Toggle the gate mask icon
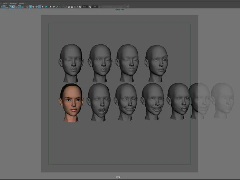 click(13, 7)
